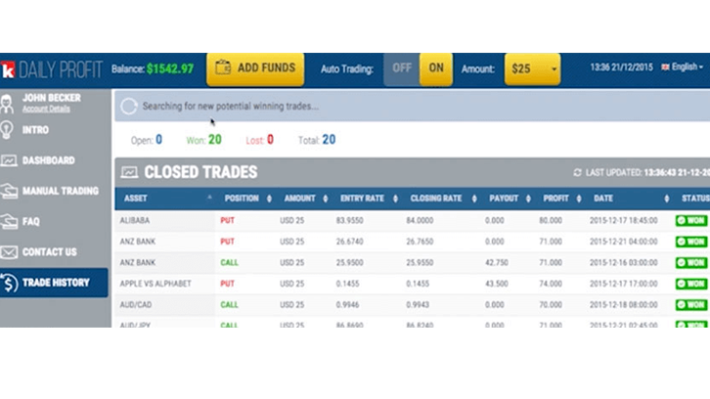Open the FAQ page
The image size is (710, 399).
point(30,221)
